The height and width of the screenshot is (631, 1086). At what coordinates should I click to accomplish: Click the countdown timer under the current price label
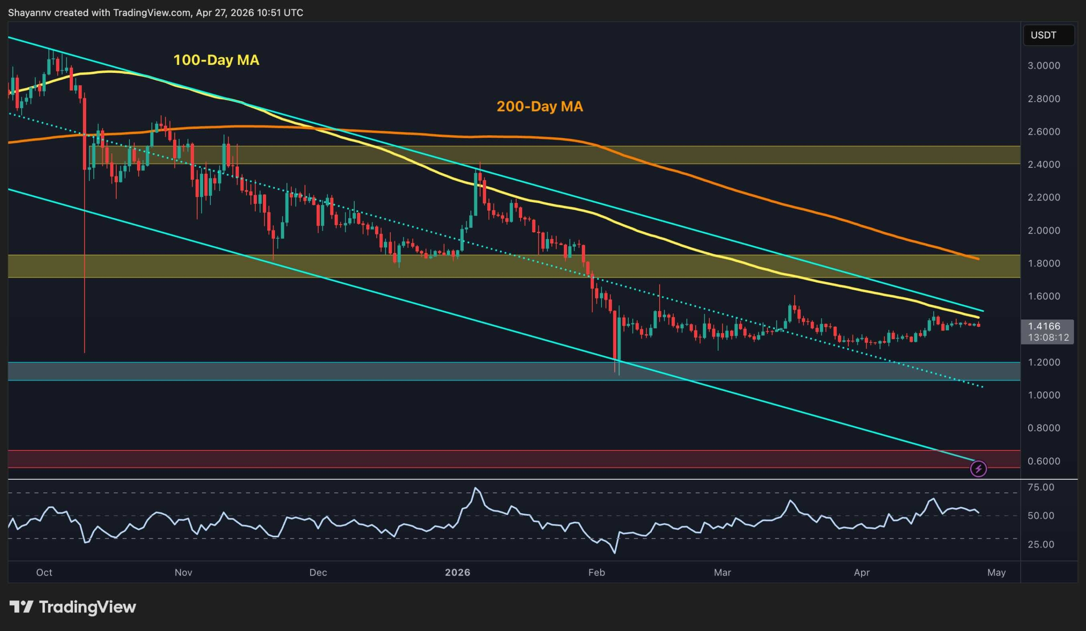tap(1047, 338)
